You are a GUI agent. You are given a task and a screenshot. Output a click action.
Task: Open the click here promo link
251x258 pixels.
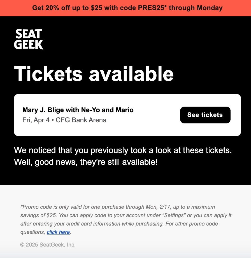pos(58,232)
